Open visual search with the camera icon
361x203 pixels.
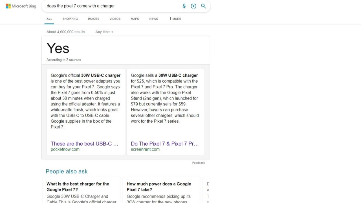coord(193,6)
